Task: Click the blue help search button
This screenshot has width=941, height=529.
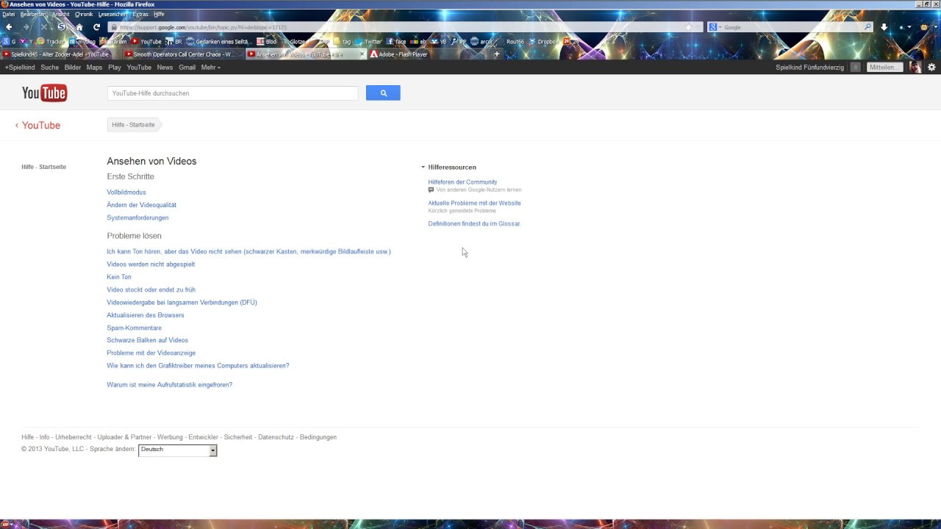Action: [x=383, y=93]
